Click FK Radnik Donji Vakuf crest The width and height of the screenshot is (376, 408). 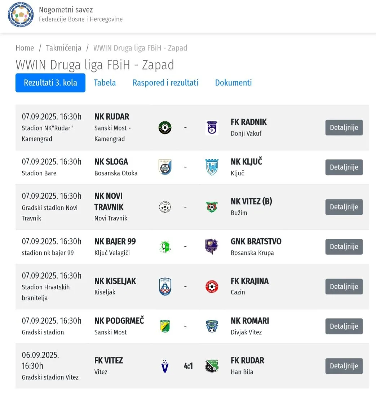click(212, 127)
